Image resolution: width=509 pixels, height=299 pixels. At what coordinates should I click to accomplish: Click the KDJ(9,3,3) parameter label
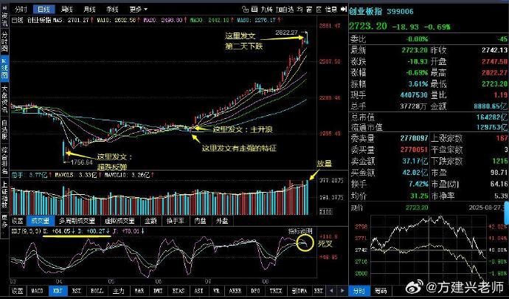[27, 231]
